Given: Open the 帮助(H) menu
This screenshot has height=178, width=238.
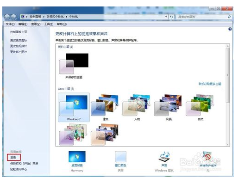Looking at the screenshot, I should tap(62, 24).
